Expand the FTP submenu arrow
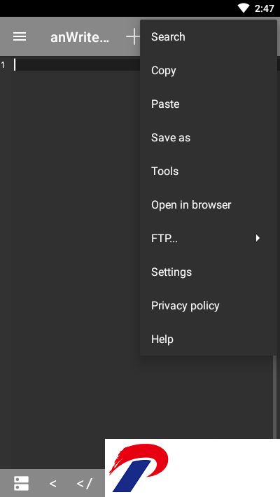Image resolution: width=280 pixels, height=497 pixels. click(258, 238)
